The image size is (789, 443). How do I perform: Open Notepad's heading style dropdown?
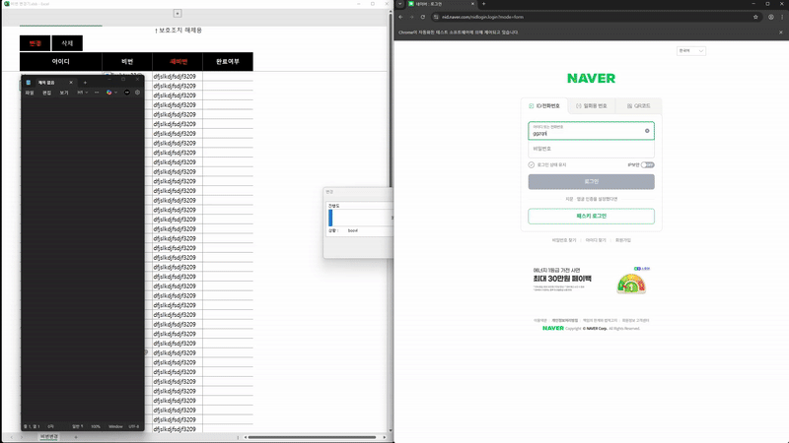click(x=83, y=93)
